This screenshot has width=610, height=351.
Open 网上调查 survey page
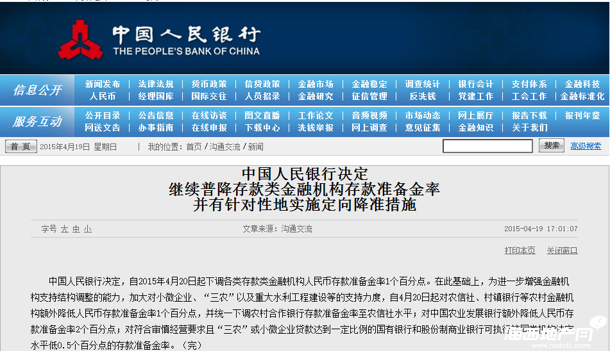pyautogui.click(x=369, y=127)
